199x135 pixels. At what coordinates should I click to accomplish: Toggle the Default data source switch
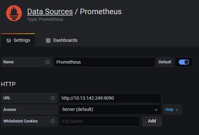[184, 62]
